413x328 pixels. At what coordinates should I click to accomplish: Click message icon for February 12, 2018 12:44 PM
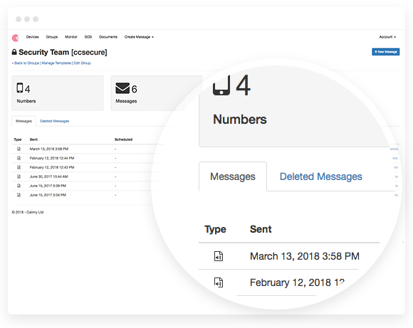coord(19,158)
